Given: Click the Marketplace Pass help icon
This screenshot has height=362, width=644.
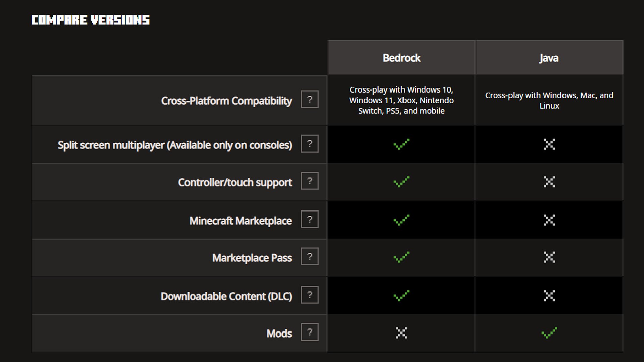Looking at the screenshot, I should 310,256.
